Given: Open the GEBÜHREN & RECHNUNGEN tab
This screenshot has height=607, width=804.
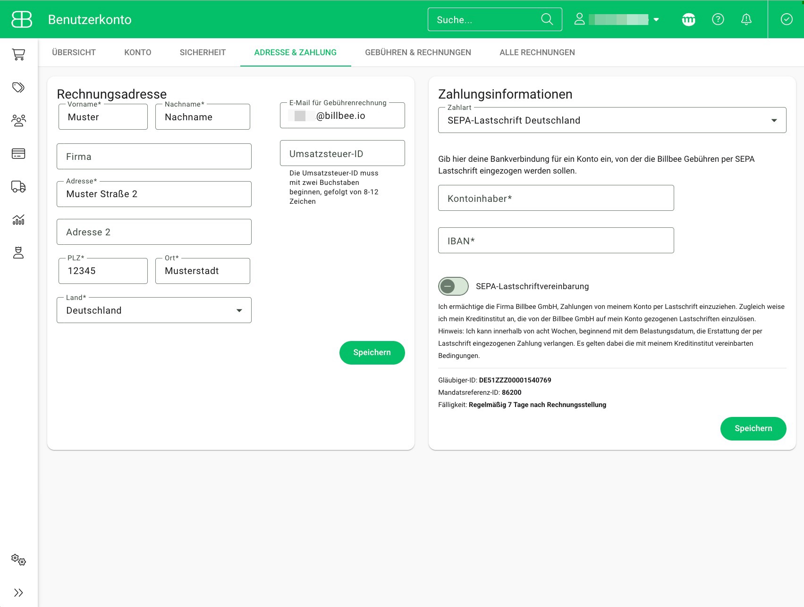Looking at the screenshot, I should coord(418,52).
